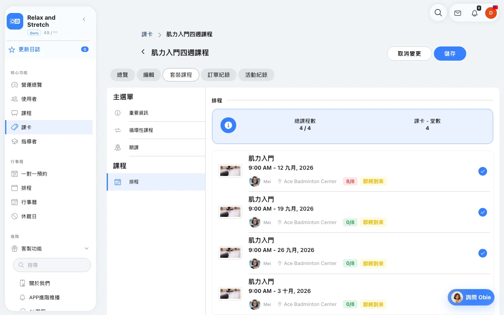This screenshot has height=315, width=504.
Task: Switch to the 總覽 tab
Action: (x=122, y=75)
